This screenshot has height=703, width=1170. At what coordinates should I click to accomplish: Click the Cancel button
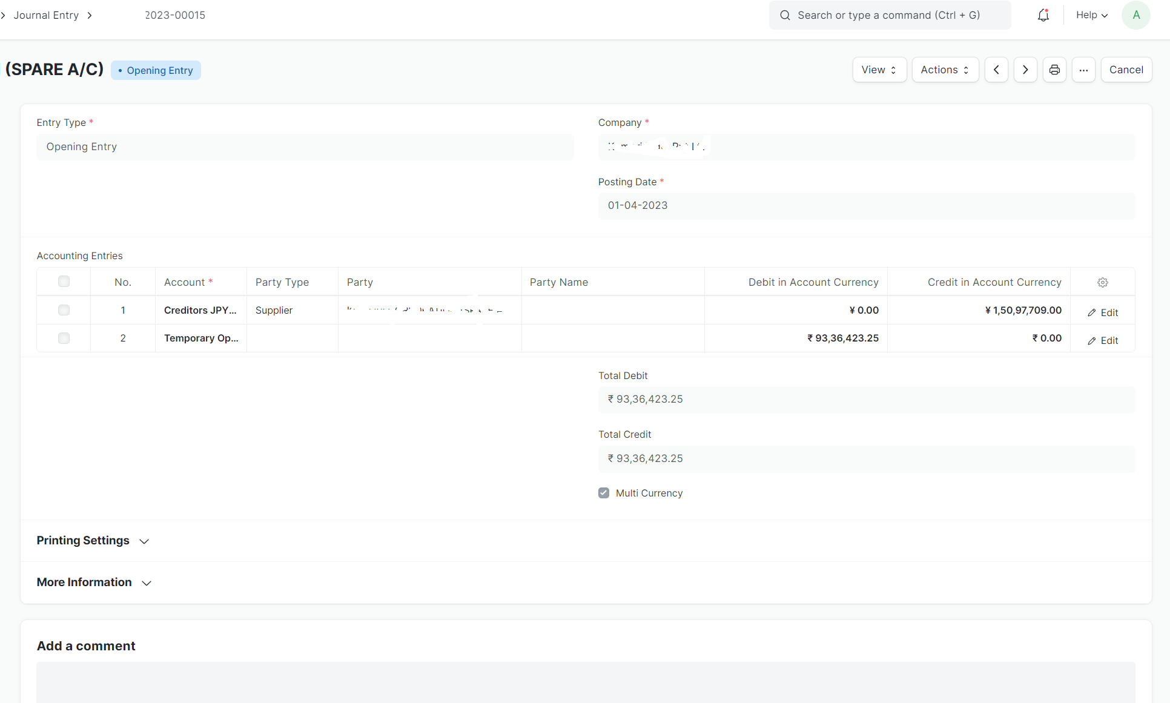1126,69
